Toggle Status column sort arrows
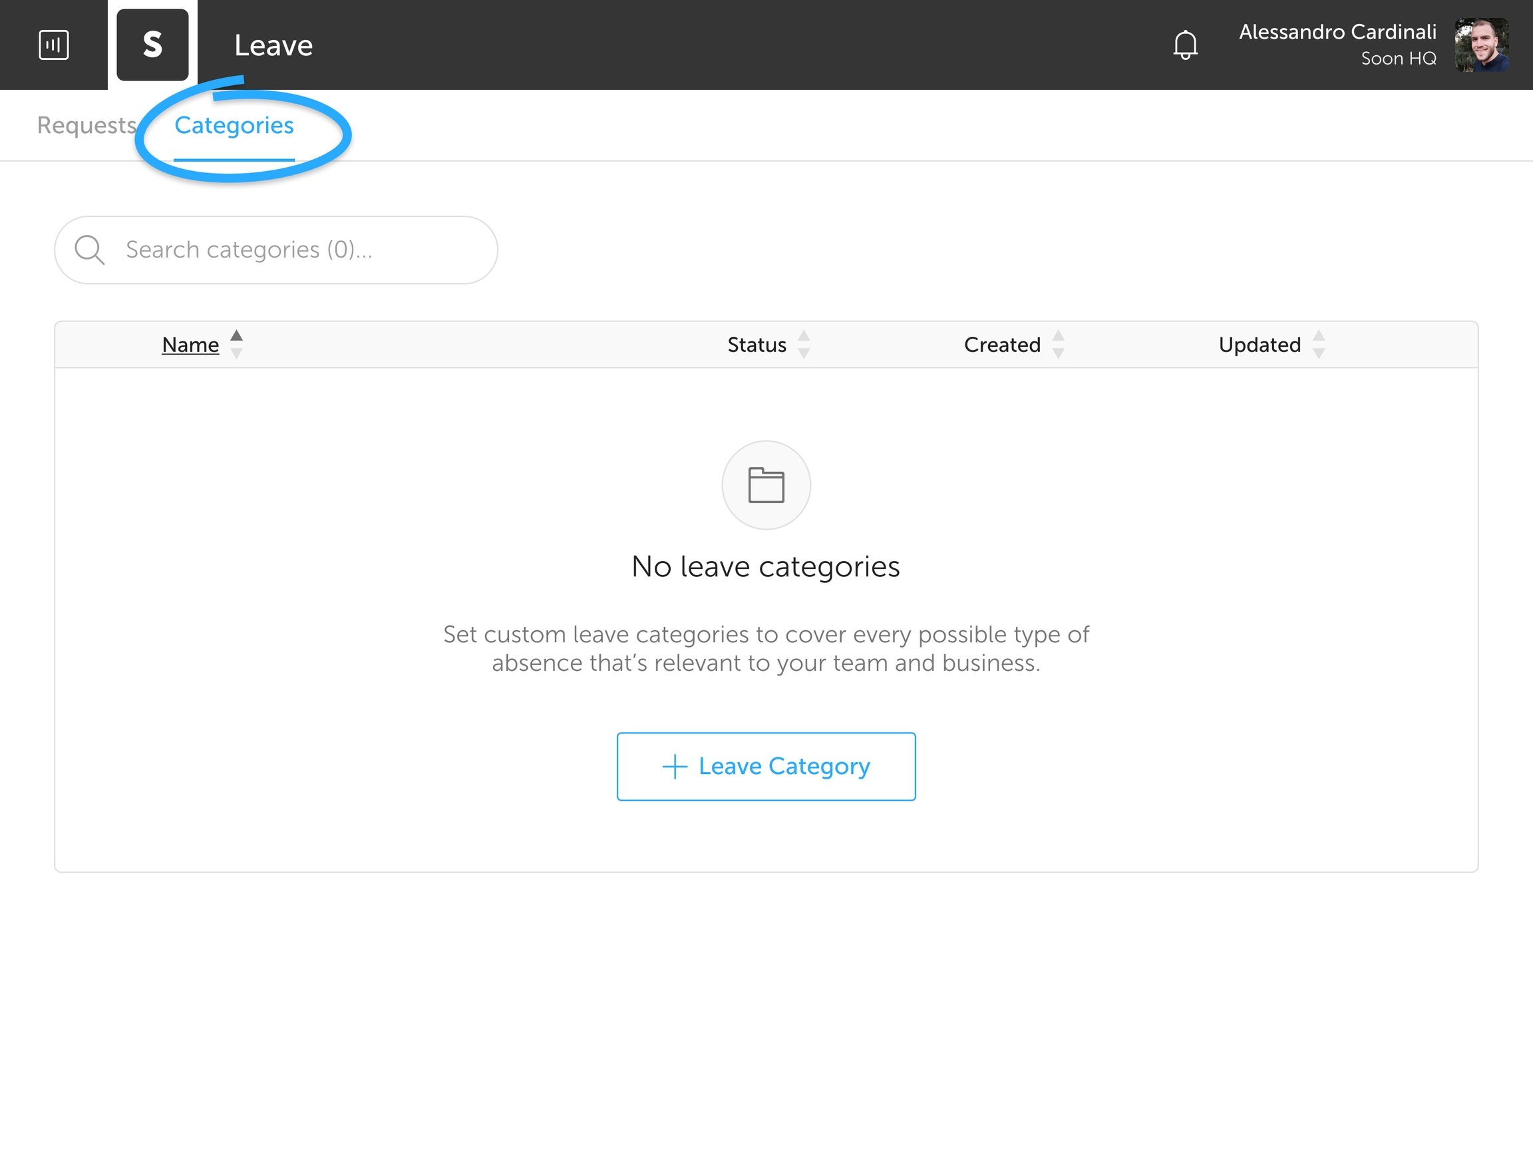The width and height of the screenshot is (1533, 1150). tap(804, 345)
